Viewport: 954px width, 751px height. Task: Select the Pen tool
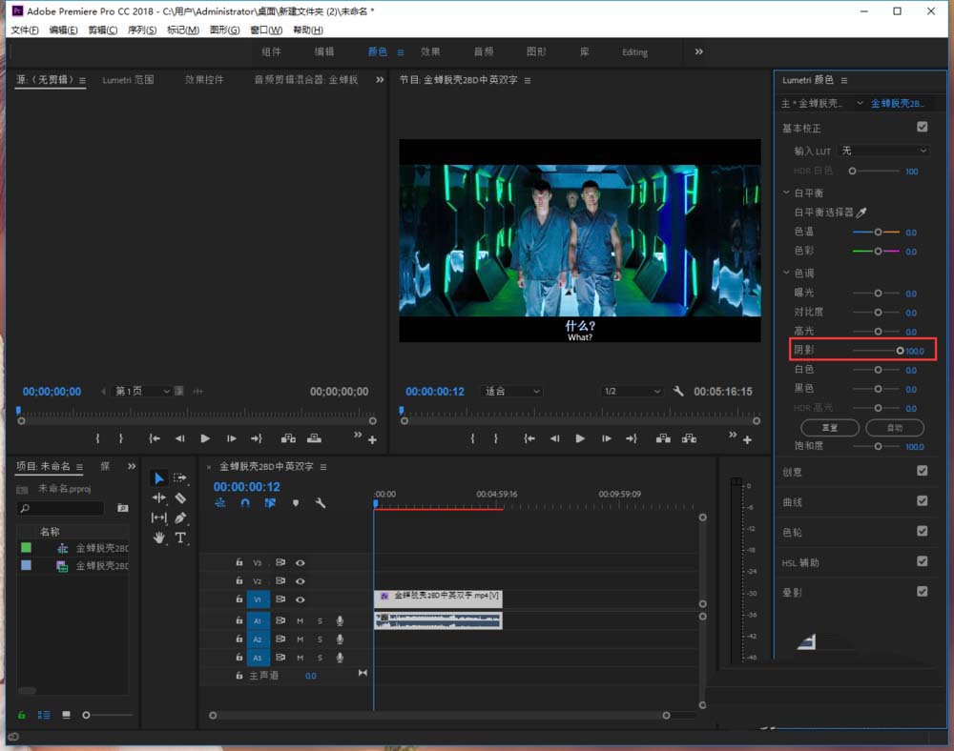[x=180, y=518]
